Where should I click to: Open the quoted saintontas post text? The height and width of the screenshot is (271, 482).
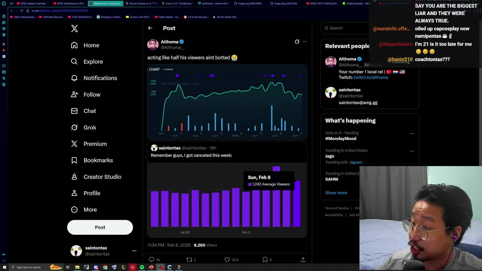(191, 155)
